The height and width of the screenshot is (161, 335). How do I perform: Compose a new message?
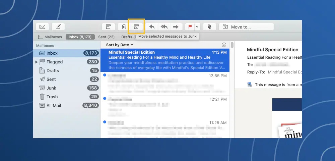click(58, 27)
